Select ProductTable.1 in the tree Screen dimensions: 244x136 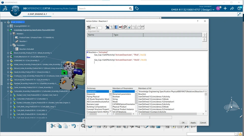pos(36,37)
